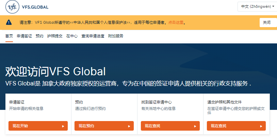Select the 在中心 navigation item

(72, 36)
